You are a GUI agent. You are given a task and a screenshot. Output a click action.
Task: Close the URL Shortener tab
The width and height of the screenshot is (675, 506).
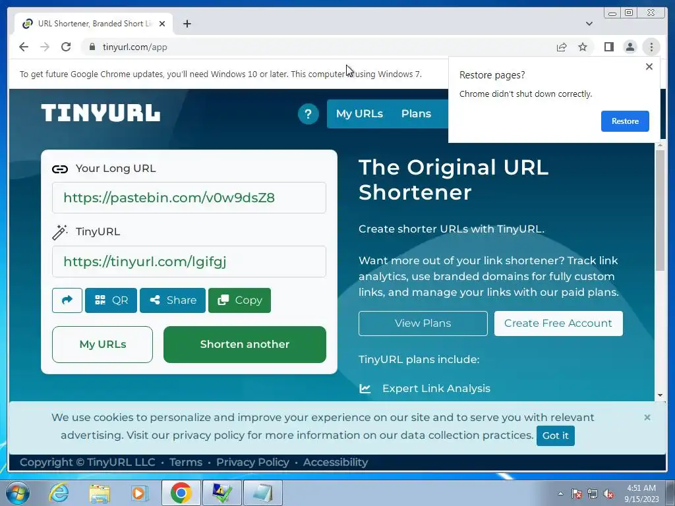pos(162,24)
